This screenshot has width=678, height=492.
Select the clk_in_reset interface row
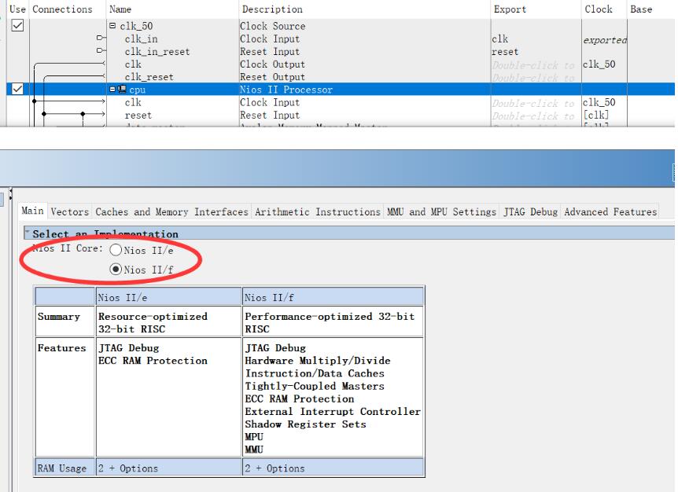point(157,52)
